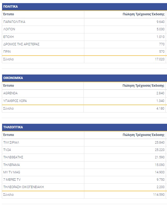Image resolution: width=167 pixels, height=206 pixels.
Task: Select the ΠΑΡΑΠΟΛΙΤΙΚΑ publication row
Action: (x=14, y=22)
